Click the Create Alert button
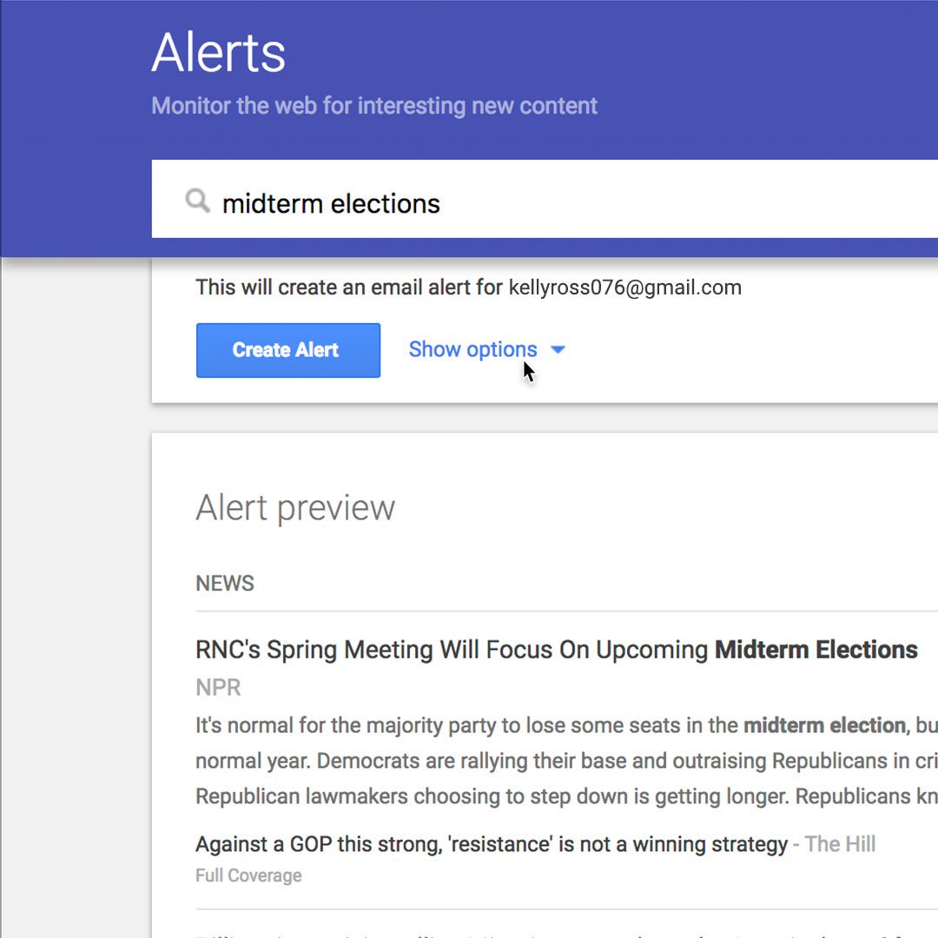 click(287, 350)
